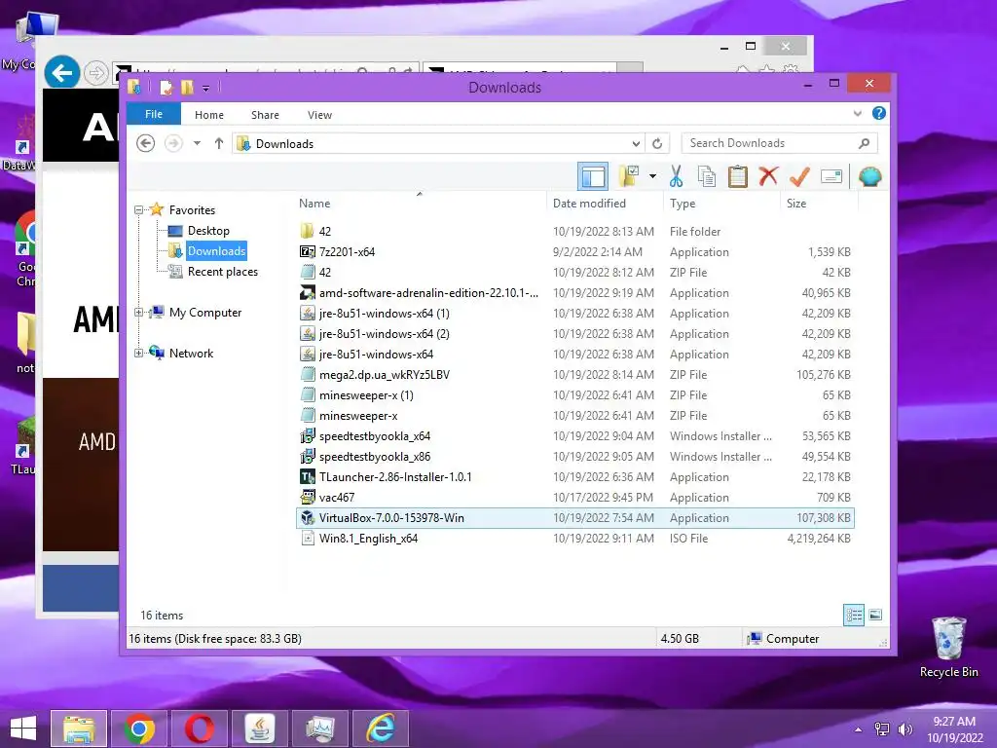Viewport: 997px width, 748px height.
Task: Expand the My Computer tree node
Action: (x=138, y=313)
